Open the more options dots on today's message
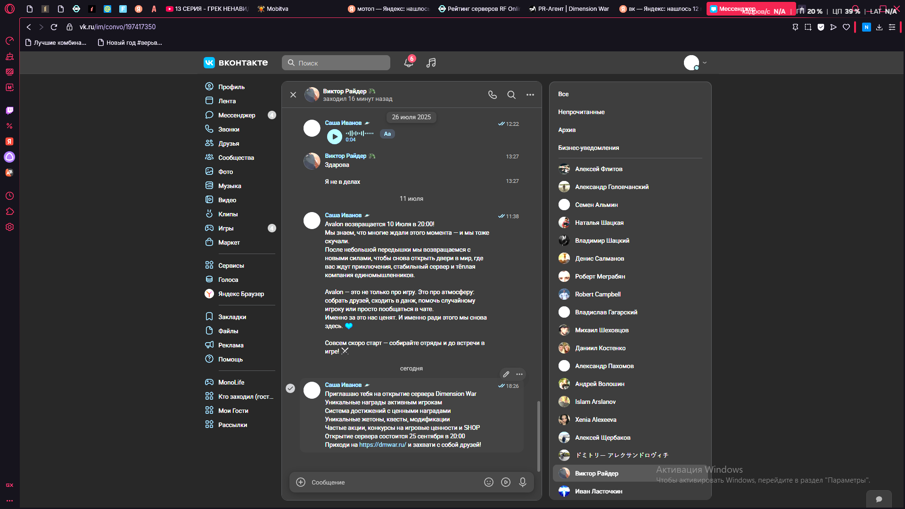Viewport: 905px width, 509px height. [519, 374]
